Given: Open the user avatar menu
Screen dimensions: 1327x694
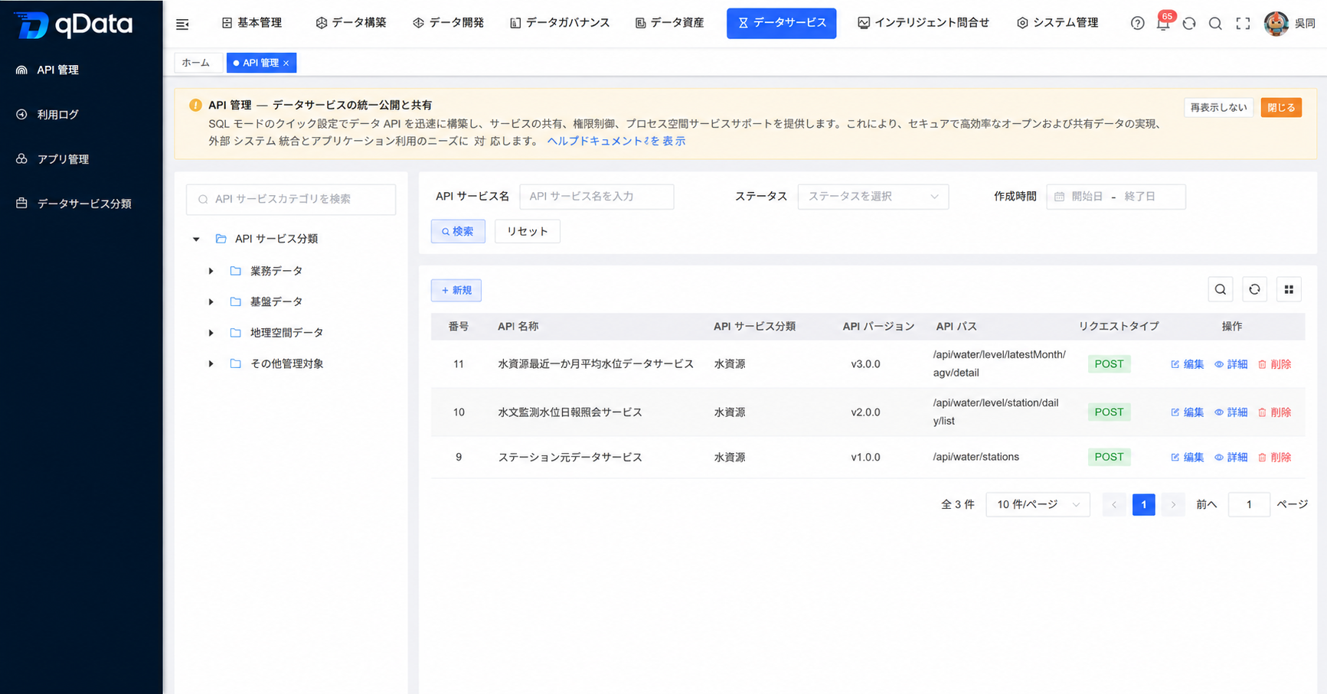Looking at the screenshot, I should pyautogui.click(x=1276, y=24).
